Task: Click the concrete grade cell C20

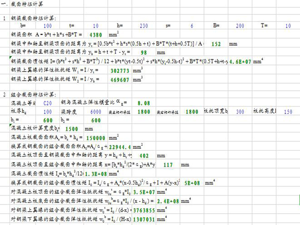Action: pos(47,103)
